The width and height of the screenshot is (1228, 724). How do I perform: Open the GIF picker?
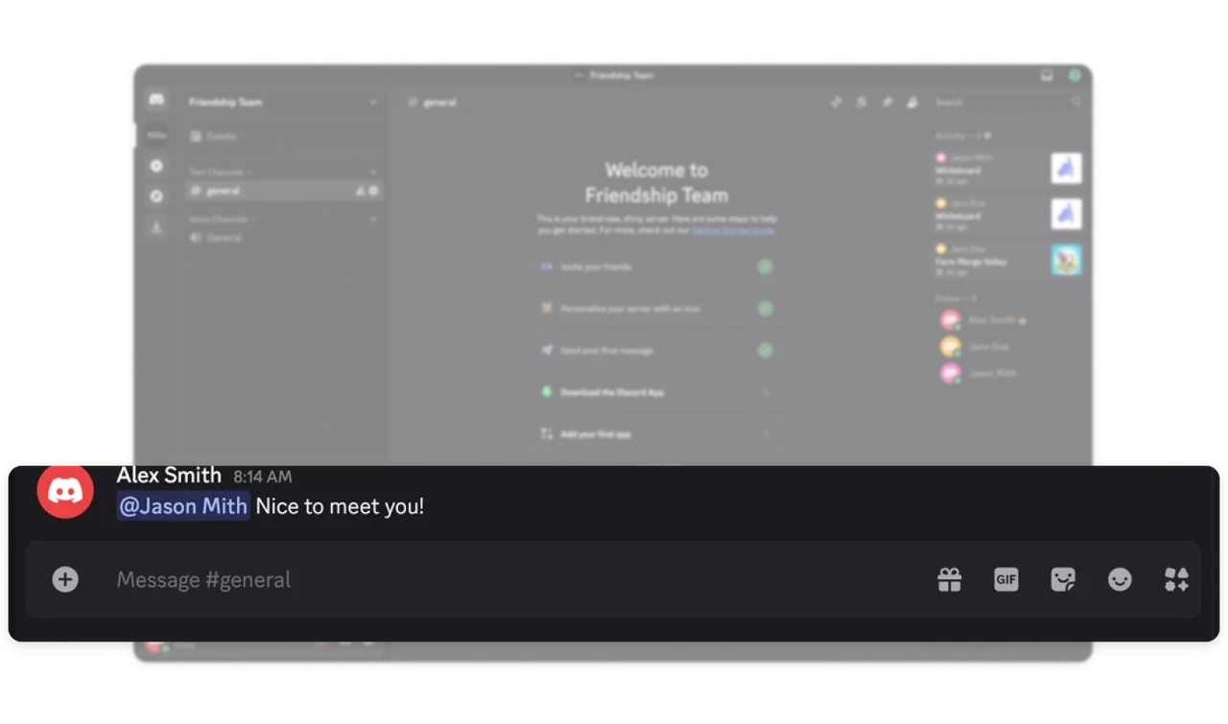pos(1005,579)
